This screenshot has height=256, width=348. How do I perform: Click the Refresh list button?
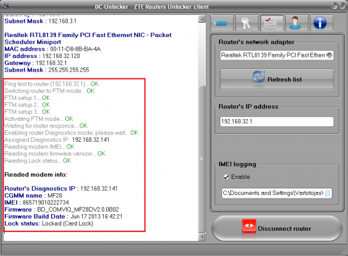point(277,79)
